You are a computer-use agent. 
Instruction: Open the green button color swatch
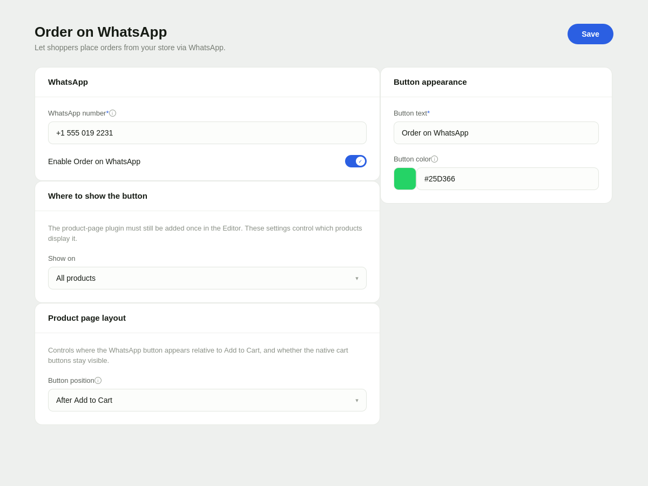tap(405, 179)
